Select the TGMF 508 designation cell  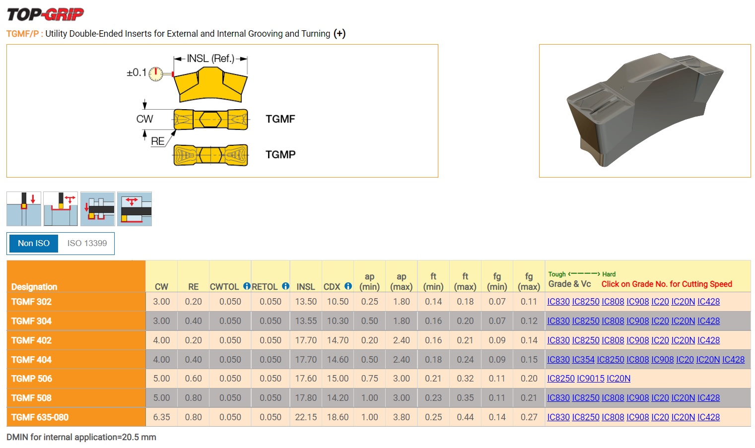click(x=31, y=398)
